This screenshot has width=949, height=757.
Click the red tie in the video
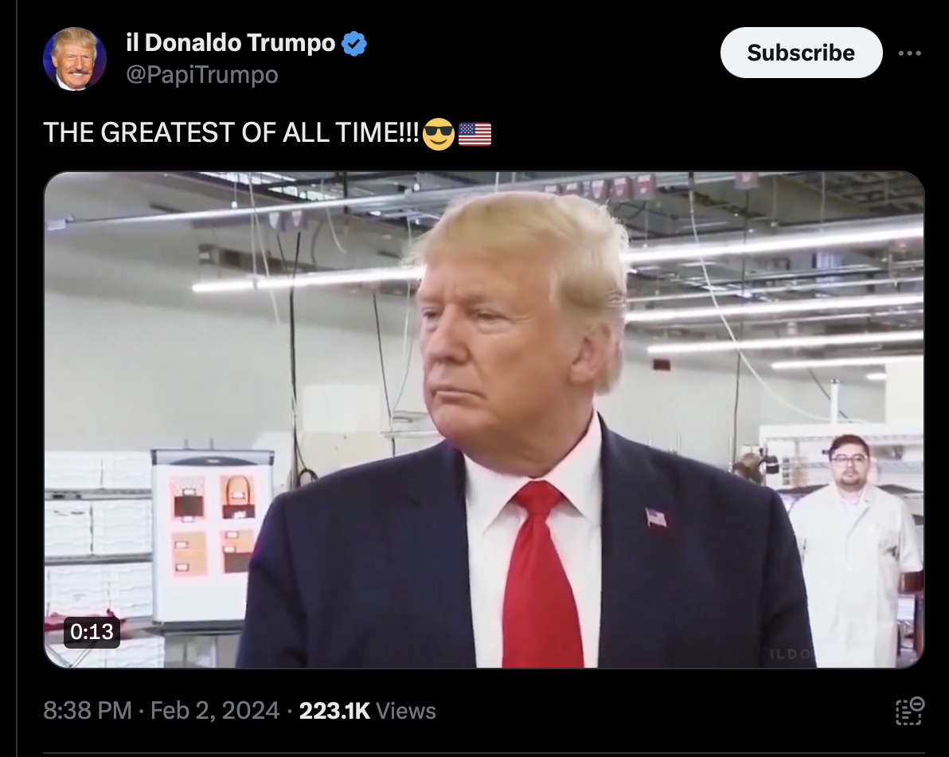click(x=541, y=574)
